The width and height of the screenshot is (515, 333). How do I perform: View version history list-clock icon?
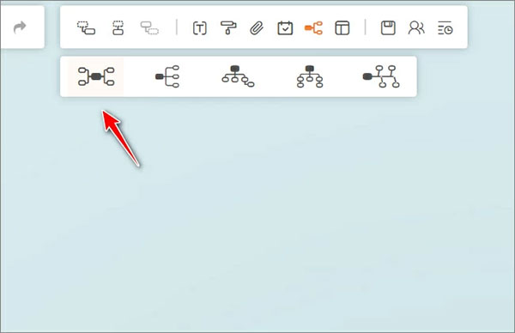point(445,28)
